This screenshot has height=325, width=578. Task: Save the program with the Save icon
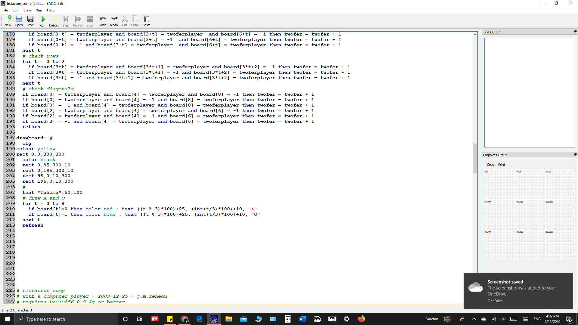(30, 21)
